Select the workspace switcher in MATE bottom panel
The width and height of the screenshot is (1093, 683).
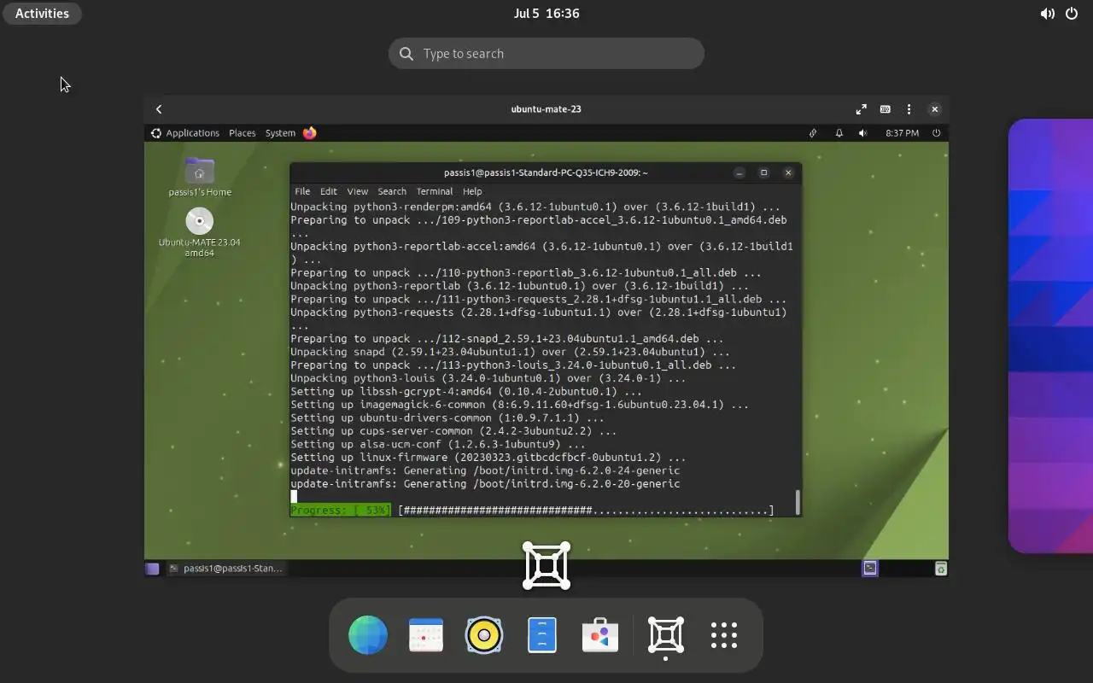(x=870, y=568)
